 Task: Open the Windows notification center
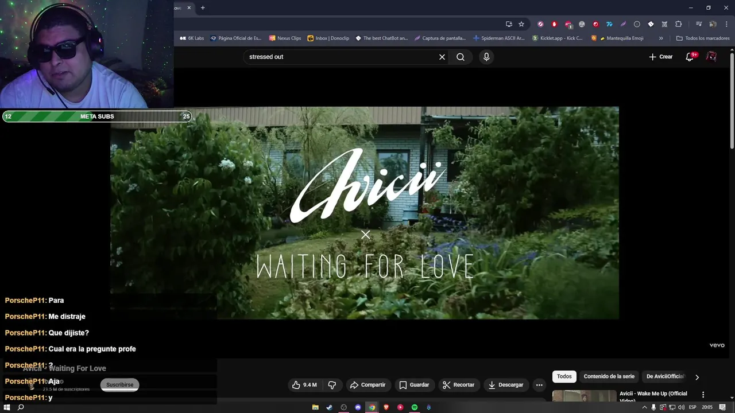(x=722, y=407)
